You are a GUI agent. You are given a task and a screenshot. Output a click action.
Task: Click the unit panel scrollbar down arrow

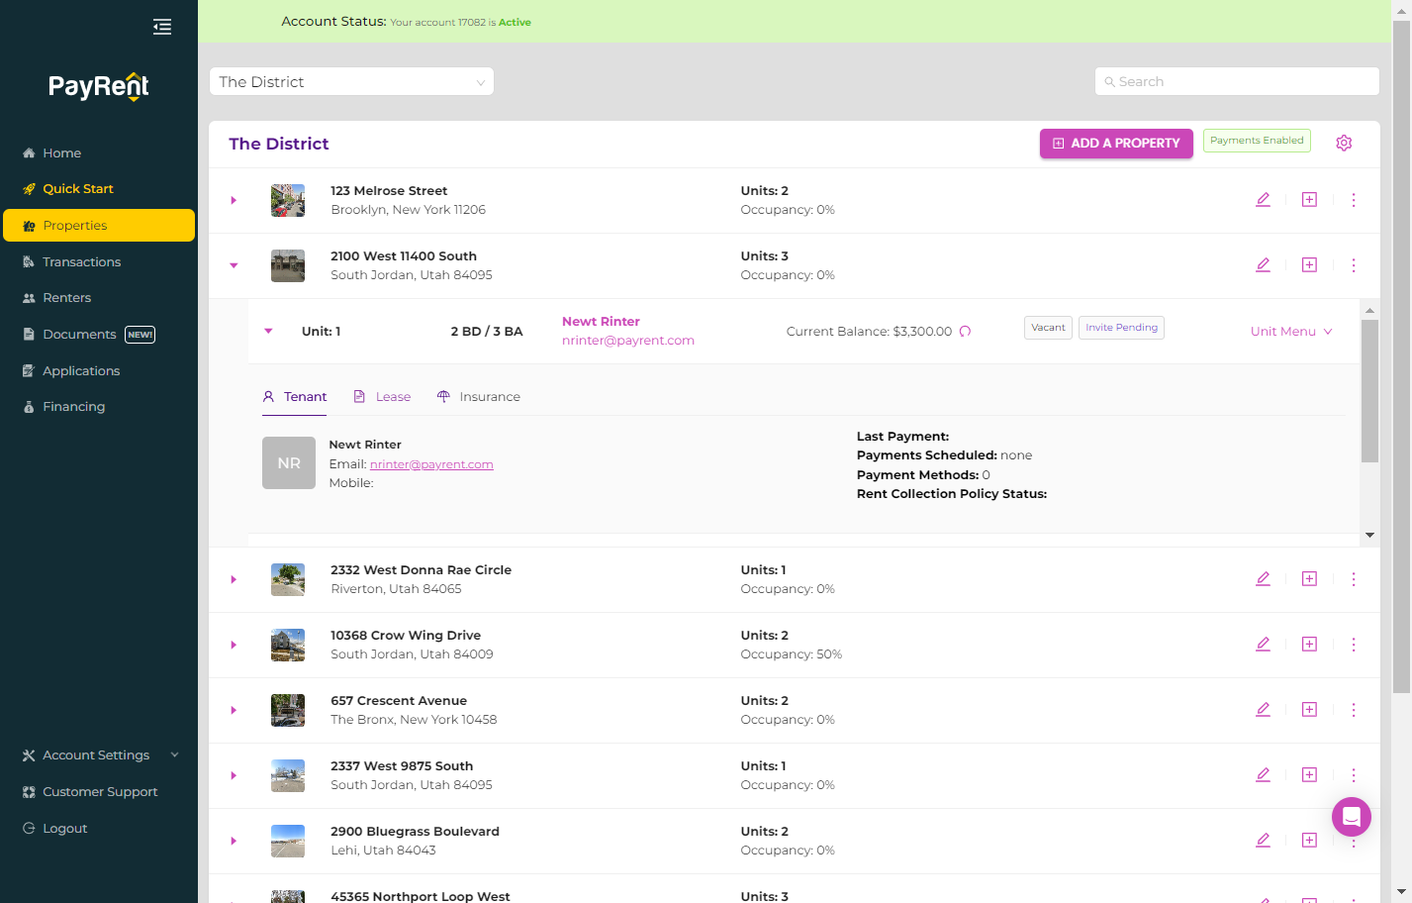click(1369, 535)
